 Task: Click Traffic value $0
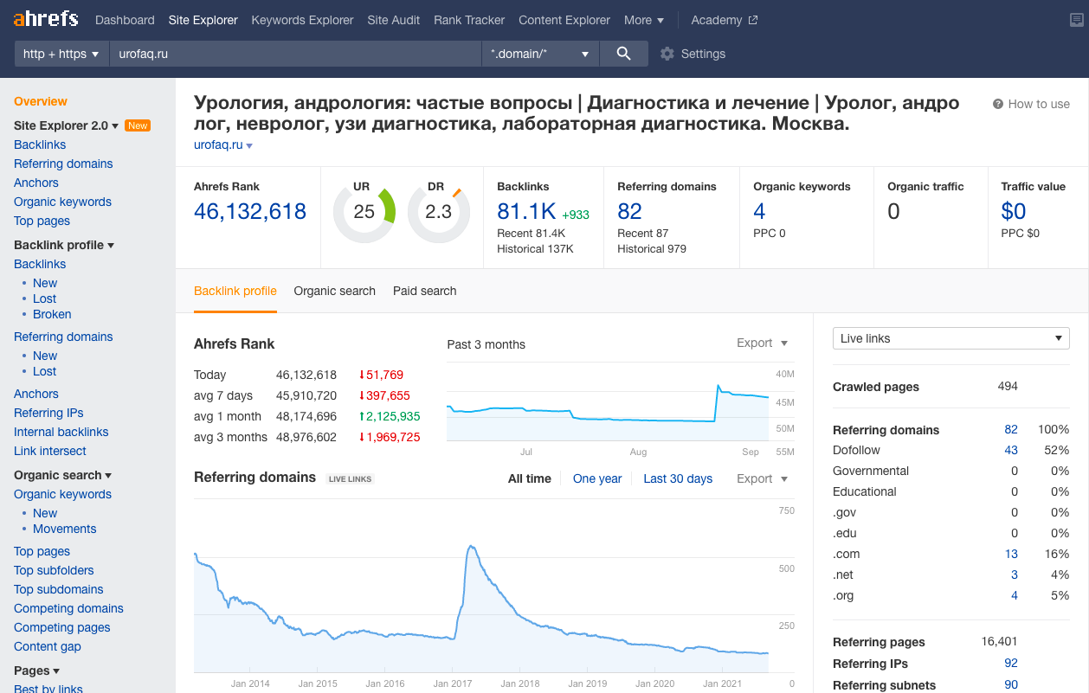[1014, 211]
